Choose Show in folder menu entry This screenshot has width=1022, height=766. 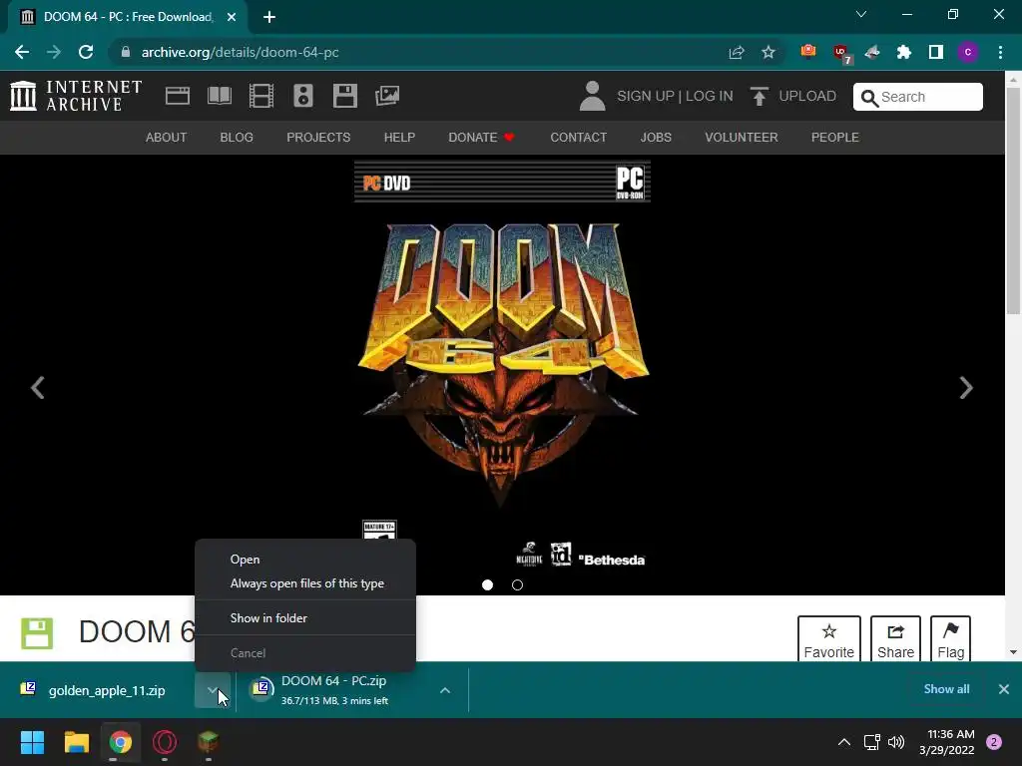point(268,617)
